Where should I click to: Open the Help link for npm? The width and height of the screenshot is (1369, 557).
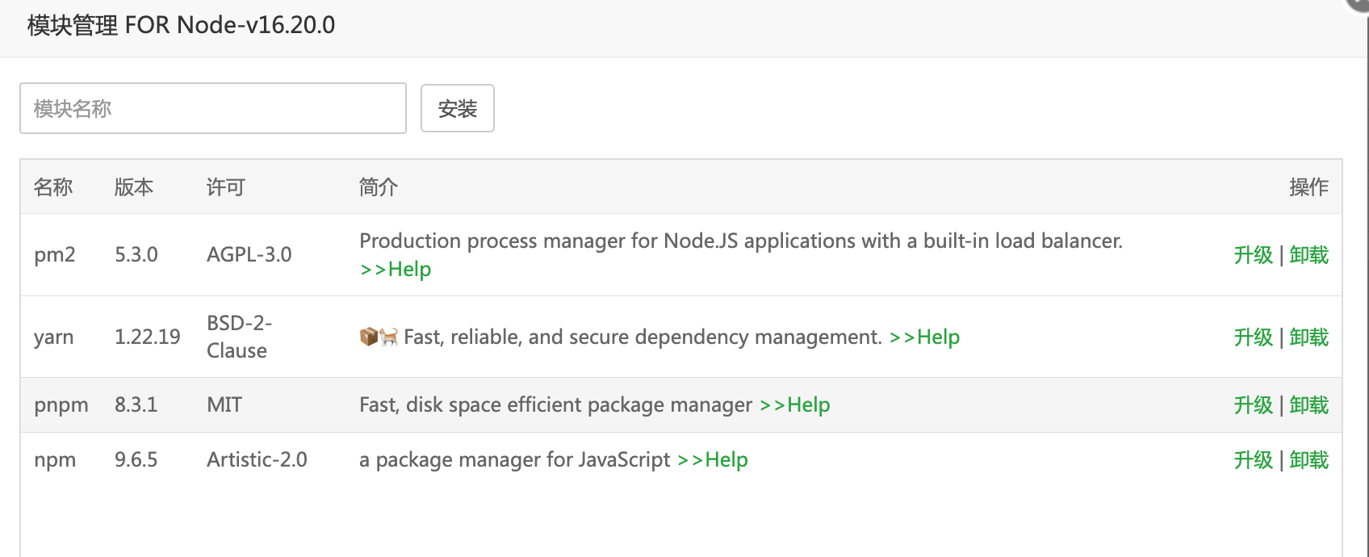pos(712,460)
